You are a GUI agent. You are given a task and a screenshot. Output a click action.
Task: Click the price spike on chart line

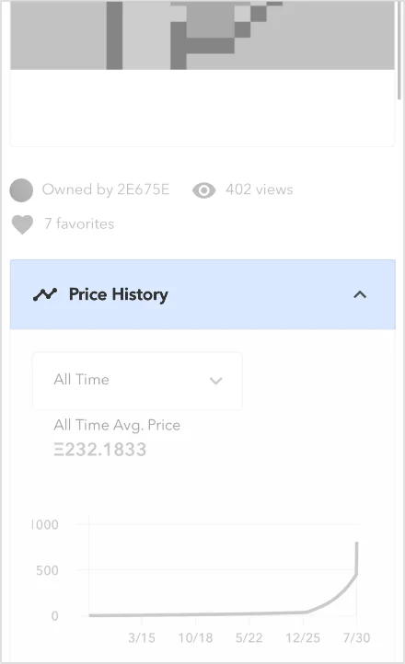pyautogui.click(x=357, y=558)
